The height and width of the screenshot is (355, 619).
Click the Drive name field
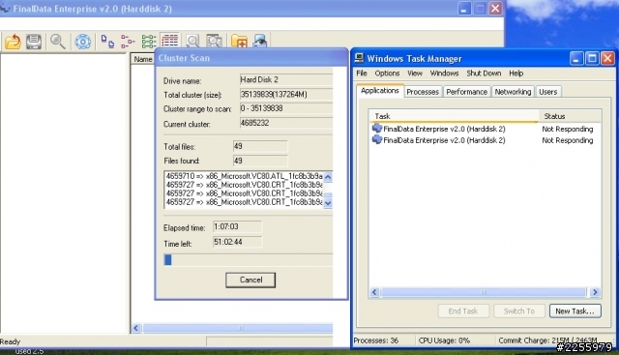(x=286, y=79)
